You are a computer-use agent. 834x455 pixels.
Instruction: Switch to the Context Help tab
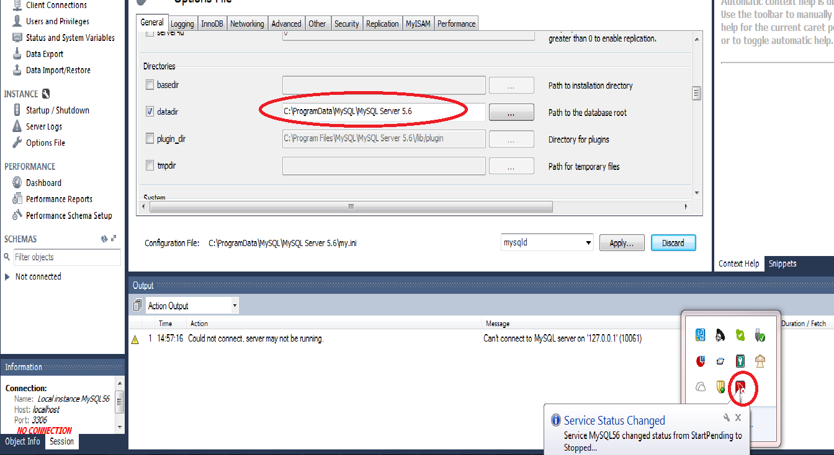point(738,263)
